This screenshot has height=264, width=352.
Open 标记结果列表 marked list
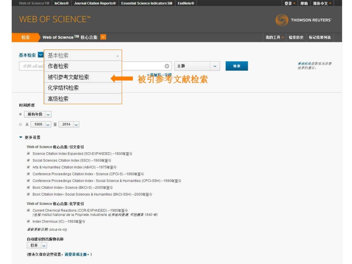click(320, 37)
